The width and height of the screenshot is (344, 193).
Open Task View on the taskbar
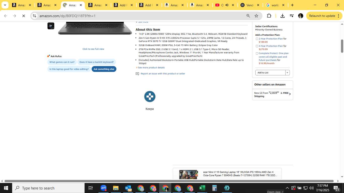(91, 188)
